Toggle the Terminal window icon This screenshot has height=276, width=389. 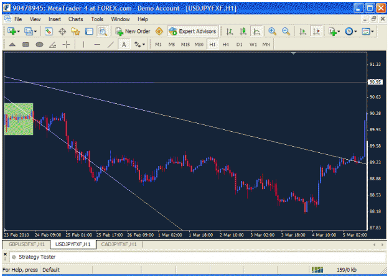click(x=89, y=32)
